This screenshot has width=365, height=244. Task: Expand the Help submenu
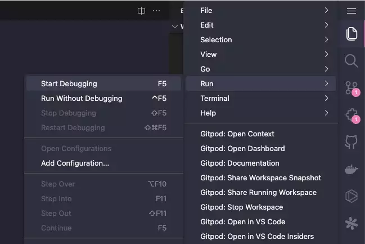click(x=261, y=113)
